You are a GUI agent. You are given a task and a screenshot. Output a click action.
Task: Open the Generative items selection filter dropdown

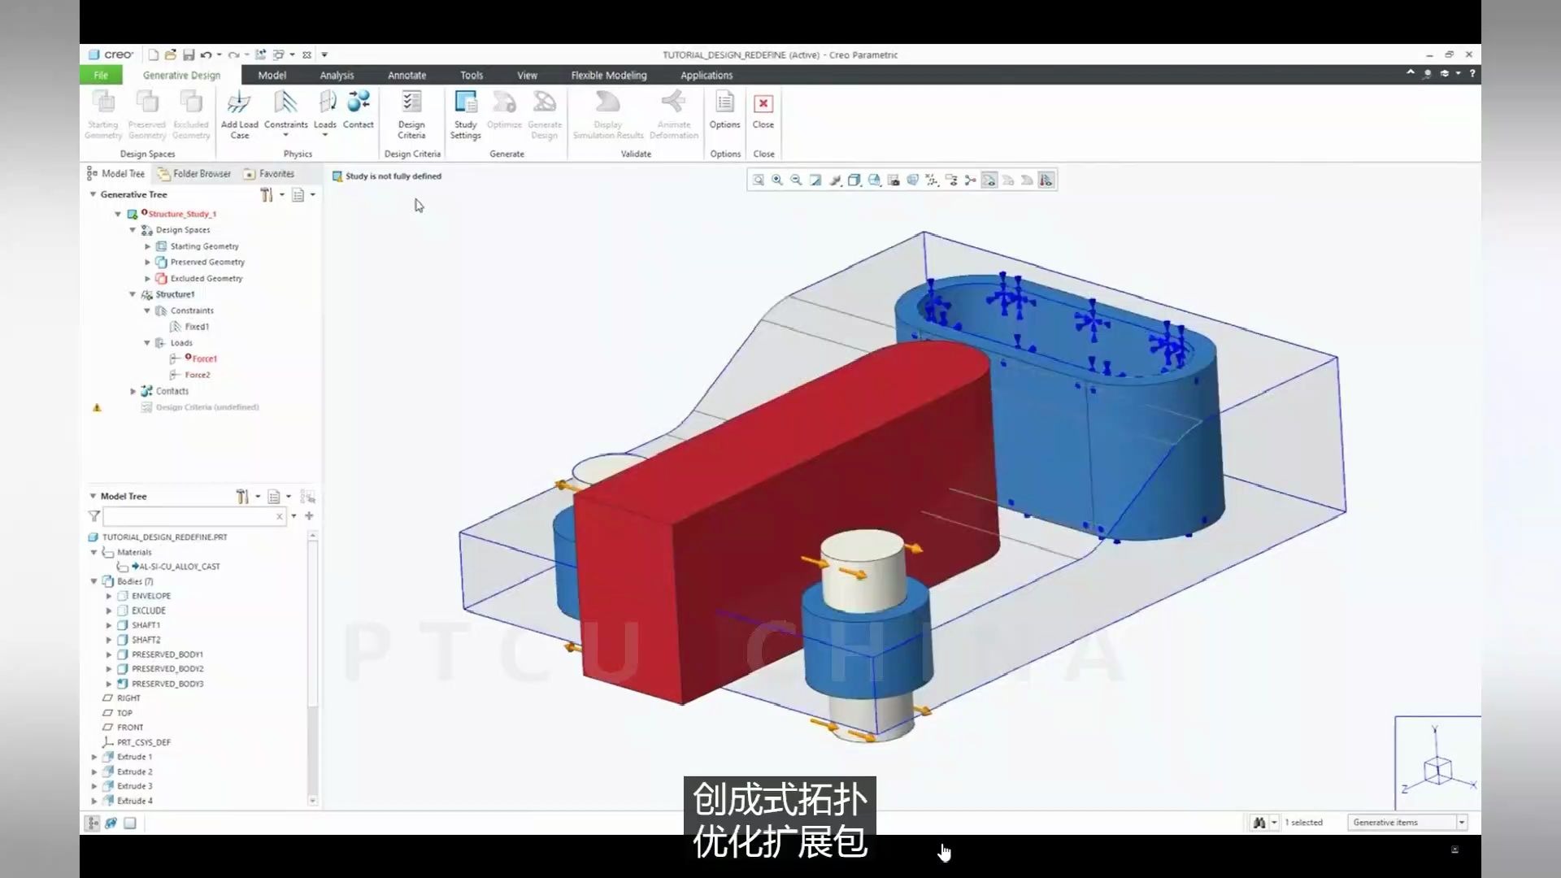pyautogui.click(x=1461, y=823)
